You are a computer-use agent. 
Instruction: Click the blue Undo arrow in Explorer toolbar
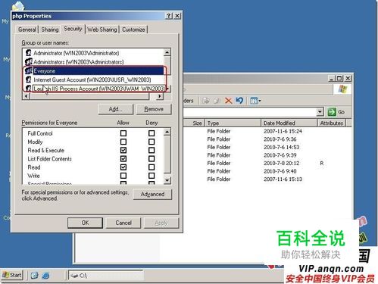point(239,101)
